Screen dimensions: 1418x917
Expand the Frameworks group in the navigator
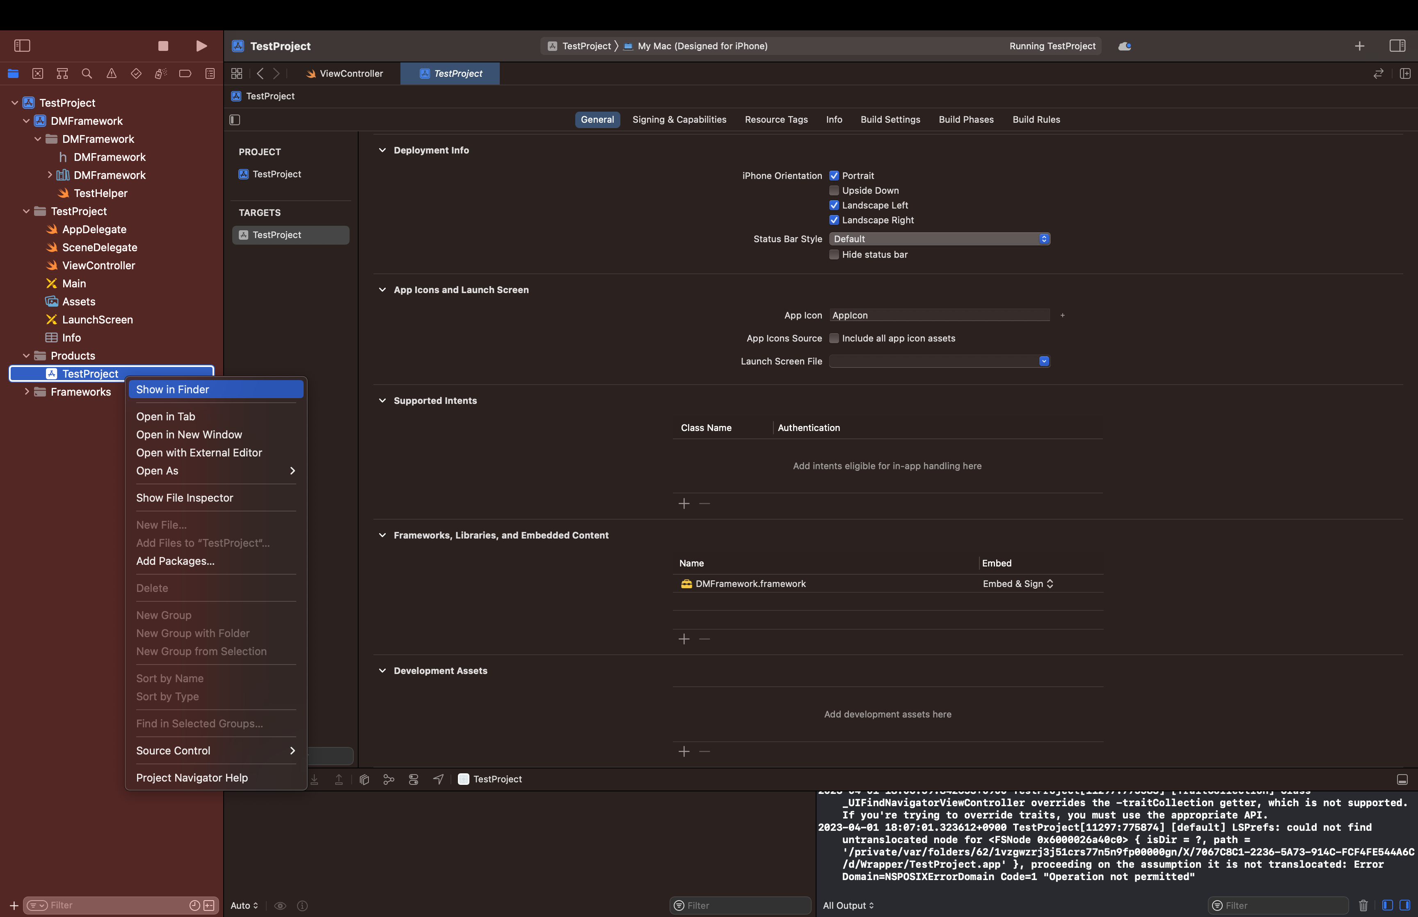pos(27,392)
